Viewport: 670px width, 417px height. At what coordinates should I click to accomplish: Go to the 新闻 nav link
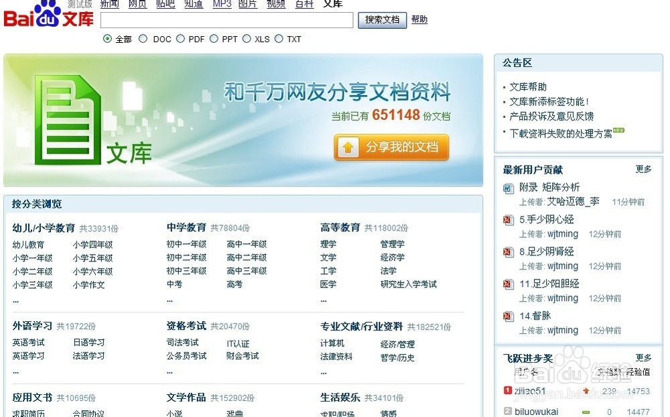[110, 4]
